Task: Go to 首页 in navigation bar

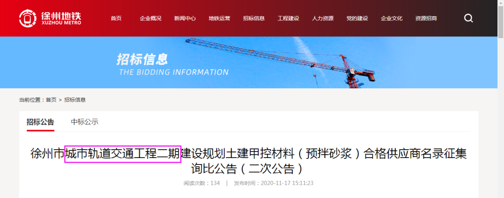Action: tap(116, 18)
